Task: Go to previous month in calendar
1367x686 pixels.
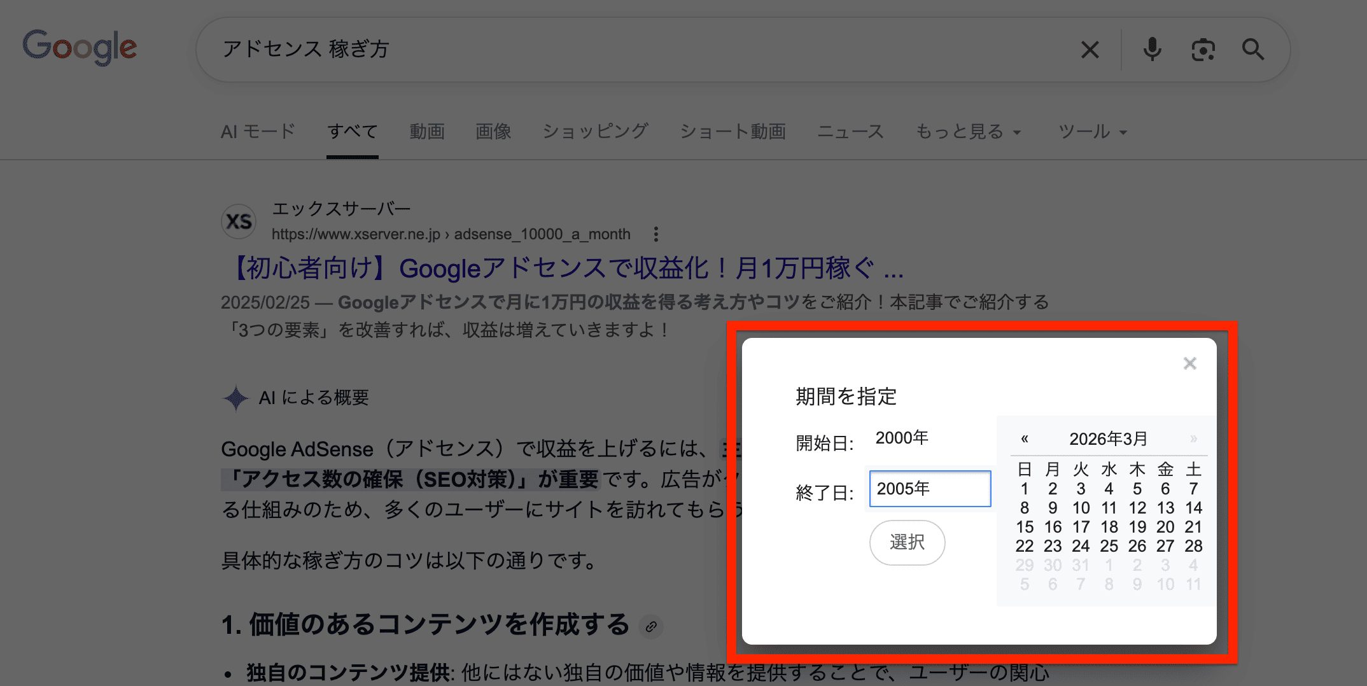Action: click(x=1025, y=438)
